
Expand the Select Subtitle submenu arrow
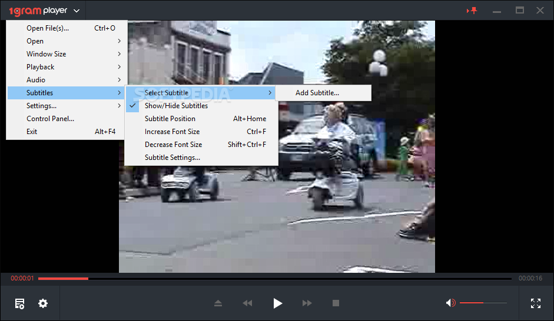tap(270, 93)
